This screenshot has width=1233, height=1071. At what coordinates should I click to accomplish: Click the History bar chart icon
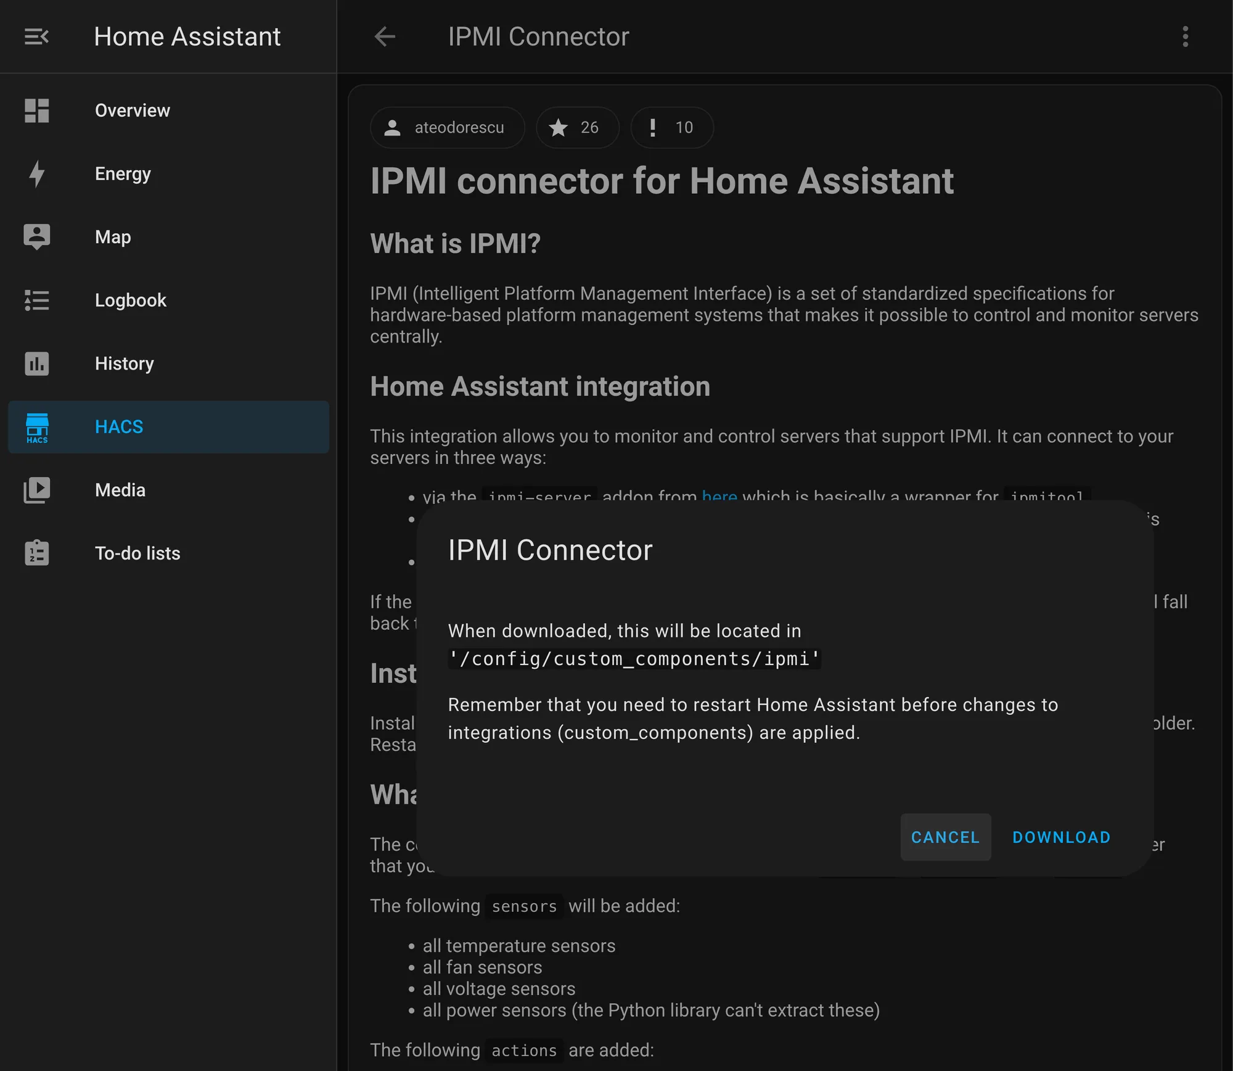(x=36, y=363)
